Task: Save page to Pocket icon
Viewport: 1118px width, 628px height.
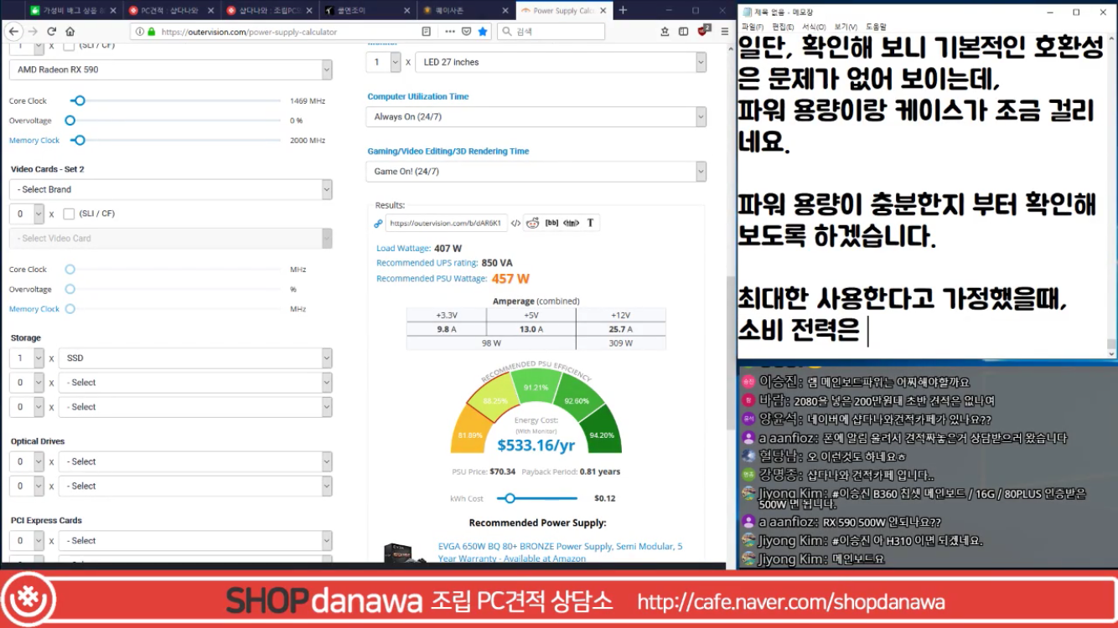Action: (x=467, y=32)
